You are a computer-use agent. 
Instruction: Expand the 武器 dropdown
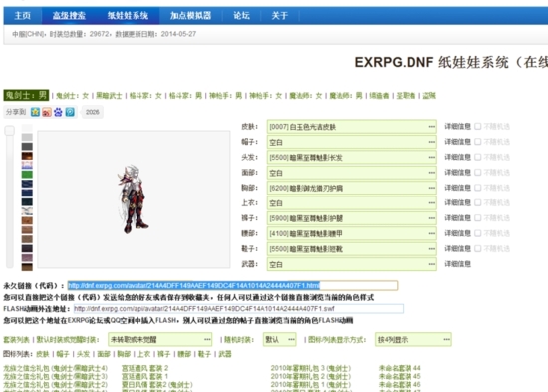pos(352,264)
